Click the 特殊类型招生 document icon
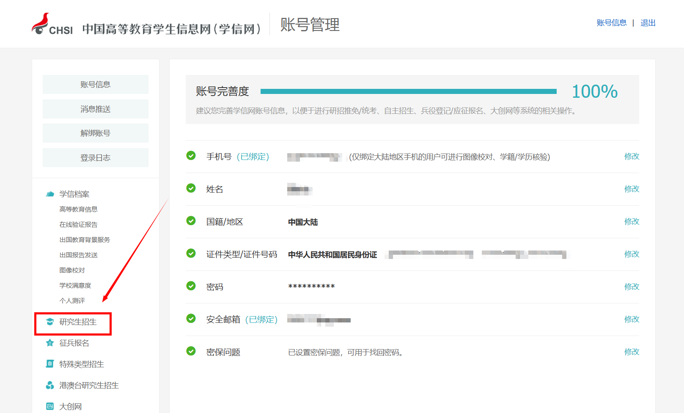The height and width of the screenshot is (413, 684). [50, 364]
